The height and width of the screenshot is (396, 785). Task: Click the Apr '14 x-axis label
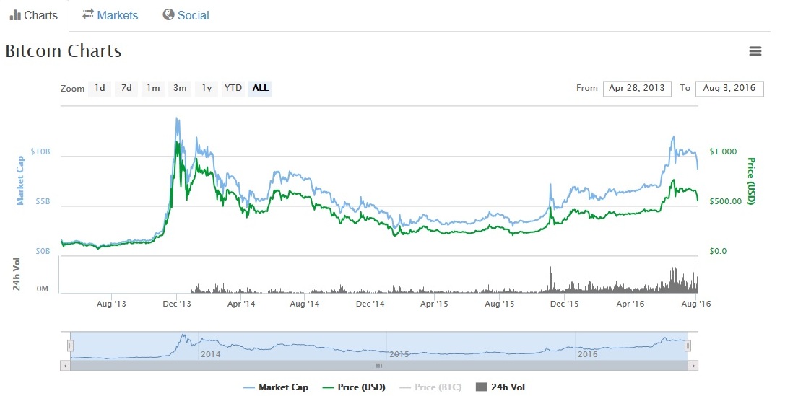tap(240, 304)
